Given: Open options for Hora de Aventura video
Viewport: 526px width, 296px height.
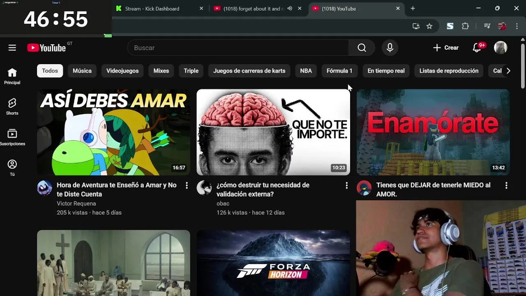Looking at the screenshot, I should click(187, 185).
